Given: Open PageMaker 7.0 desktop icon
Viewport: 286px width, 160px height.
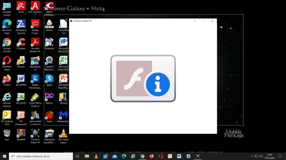Looking at the screenshot, I should (35, 63).
